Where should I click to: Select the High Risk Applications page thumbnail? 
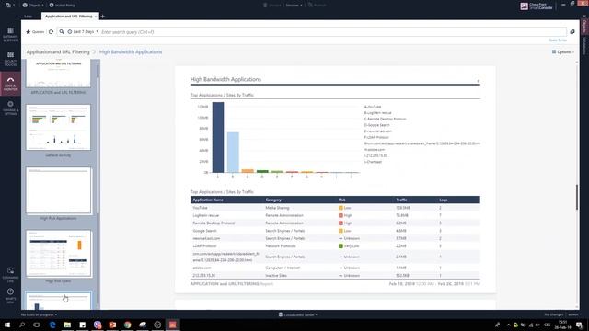click(x=58, y=190)
